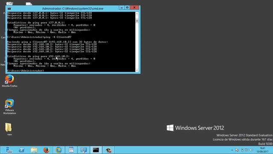This screenshot has width=273, height=154.
Task: Click the 'Haciendo ping a Cliente07' line
Action: [58, 42]
